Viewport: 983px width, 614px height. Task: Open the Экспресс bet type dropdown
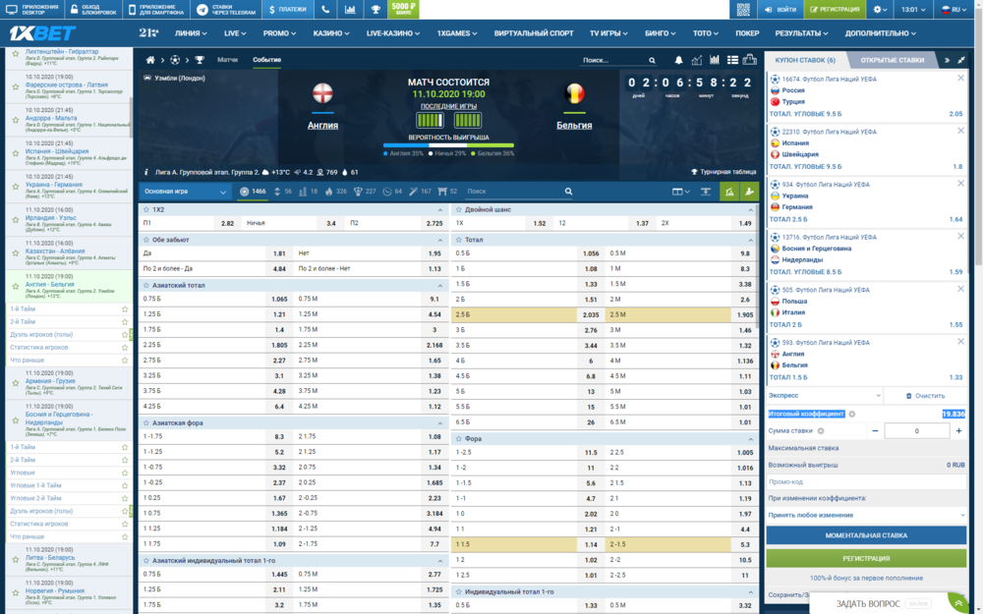click(825, 396)
